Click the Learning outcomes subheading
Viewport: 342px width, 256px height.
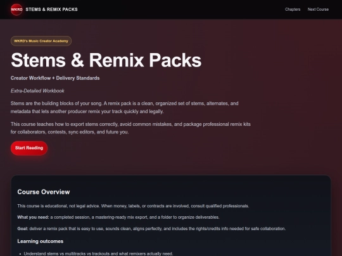click(41, 241)
